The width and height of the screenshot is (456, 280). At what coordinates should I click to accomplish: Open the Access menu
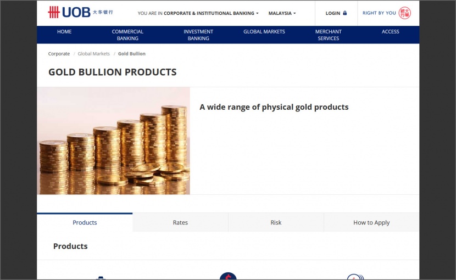[x=390, y=32]
